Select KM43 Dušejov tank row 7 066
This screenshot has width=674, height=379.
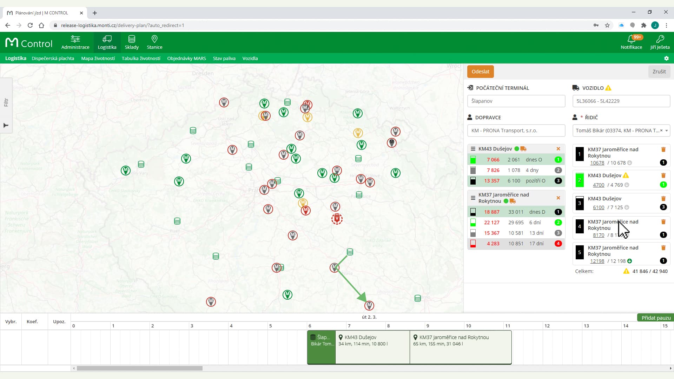click(x=516, y=160)
